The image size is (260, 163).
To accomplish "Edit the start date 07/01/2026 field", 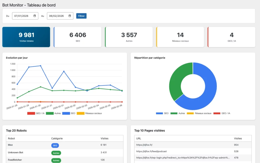I will click(x=25, y=16).
